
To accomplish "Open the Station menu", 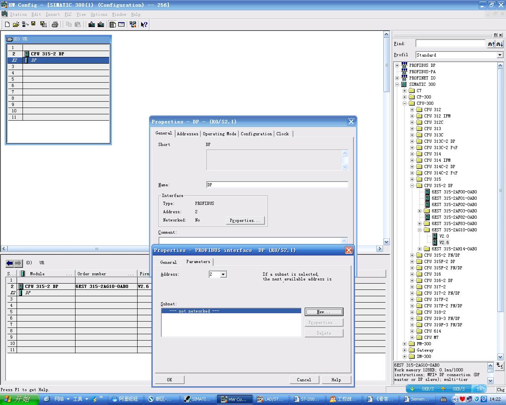I will (18, 14).
